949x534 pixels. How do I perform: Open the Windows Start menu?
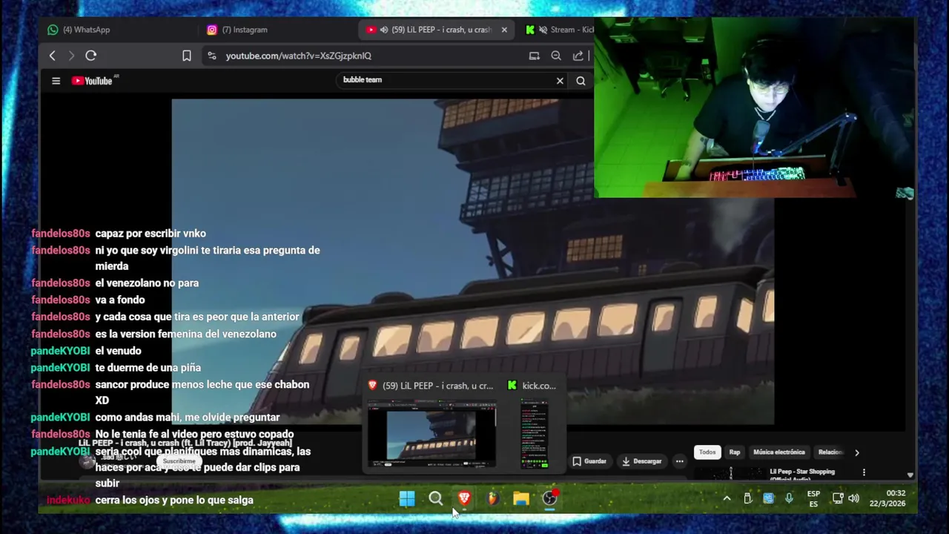pos(407,498)
